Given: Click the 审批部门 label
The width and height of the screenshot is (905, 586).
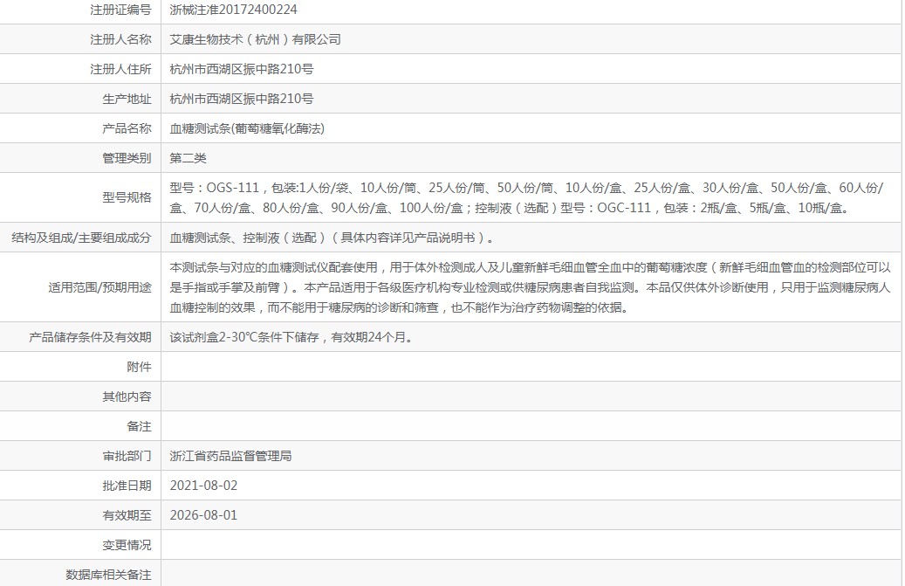Looking at the screenshot, I should click(127, 456).
